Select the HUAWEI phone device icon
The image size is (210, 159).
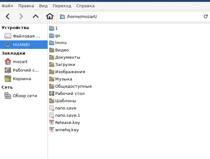[8, 44]
